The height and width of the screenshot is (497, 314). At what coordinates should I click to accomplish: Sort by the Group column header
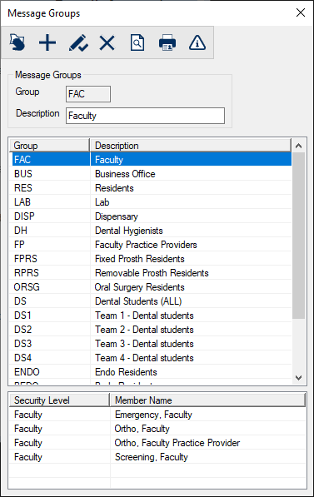tap(50, 146)
